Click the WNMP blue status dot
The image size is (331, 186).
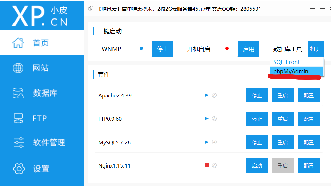click(141, 49)
